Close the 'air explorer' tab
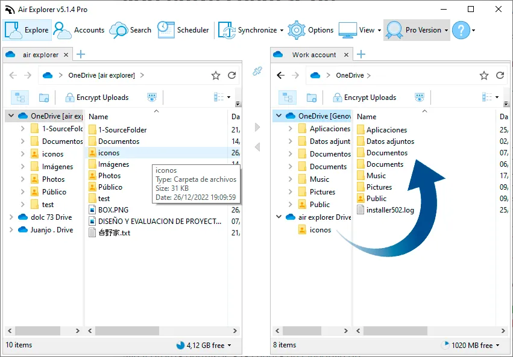Image resolution: width=513 pixels, height=357 pixels. point(66,55)
